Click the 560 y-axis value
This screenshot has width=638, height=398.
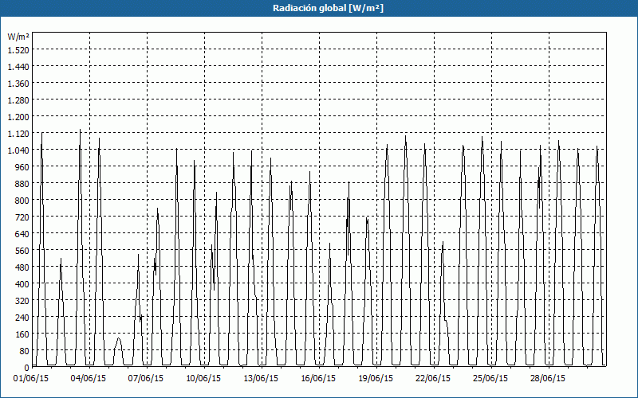[22, 251]
